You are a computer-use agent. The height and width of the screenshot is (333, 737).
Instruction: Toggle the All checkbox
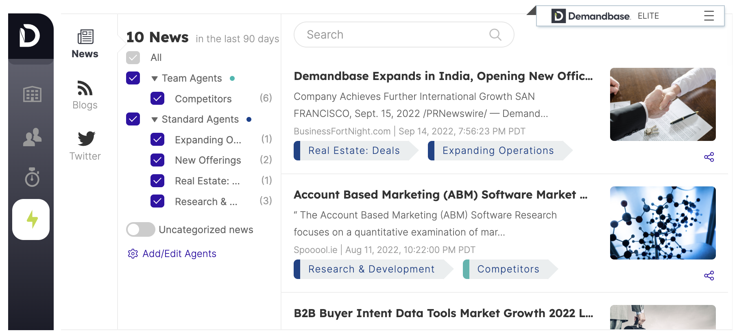pos(133,58)
